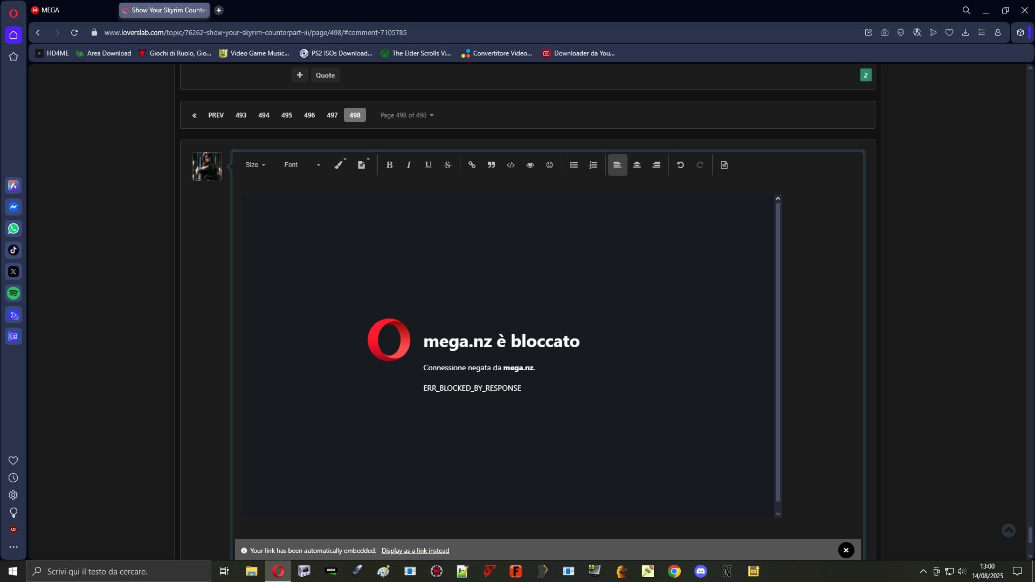The width and height of the screenshot is (1035, 582).
Task: Undo the last editor change
Action: (680, 165)
